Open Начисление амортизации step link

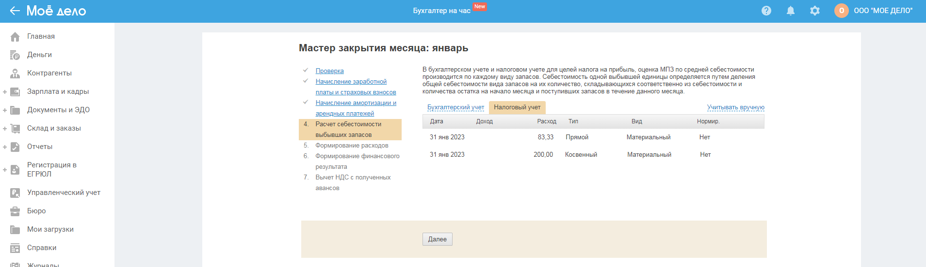click(356, 108)
